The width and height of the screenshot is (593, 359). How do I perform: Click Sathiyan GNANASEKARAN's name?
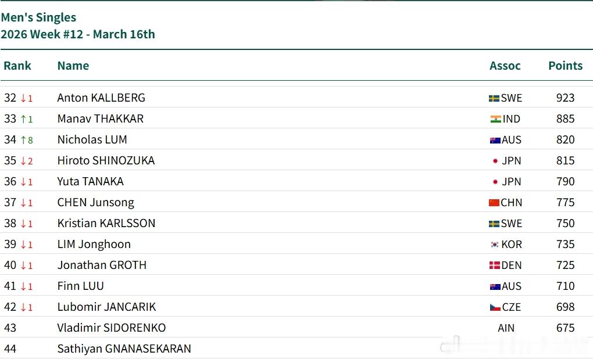(124, 349)
